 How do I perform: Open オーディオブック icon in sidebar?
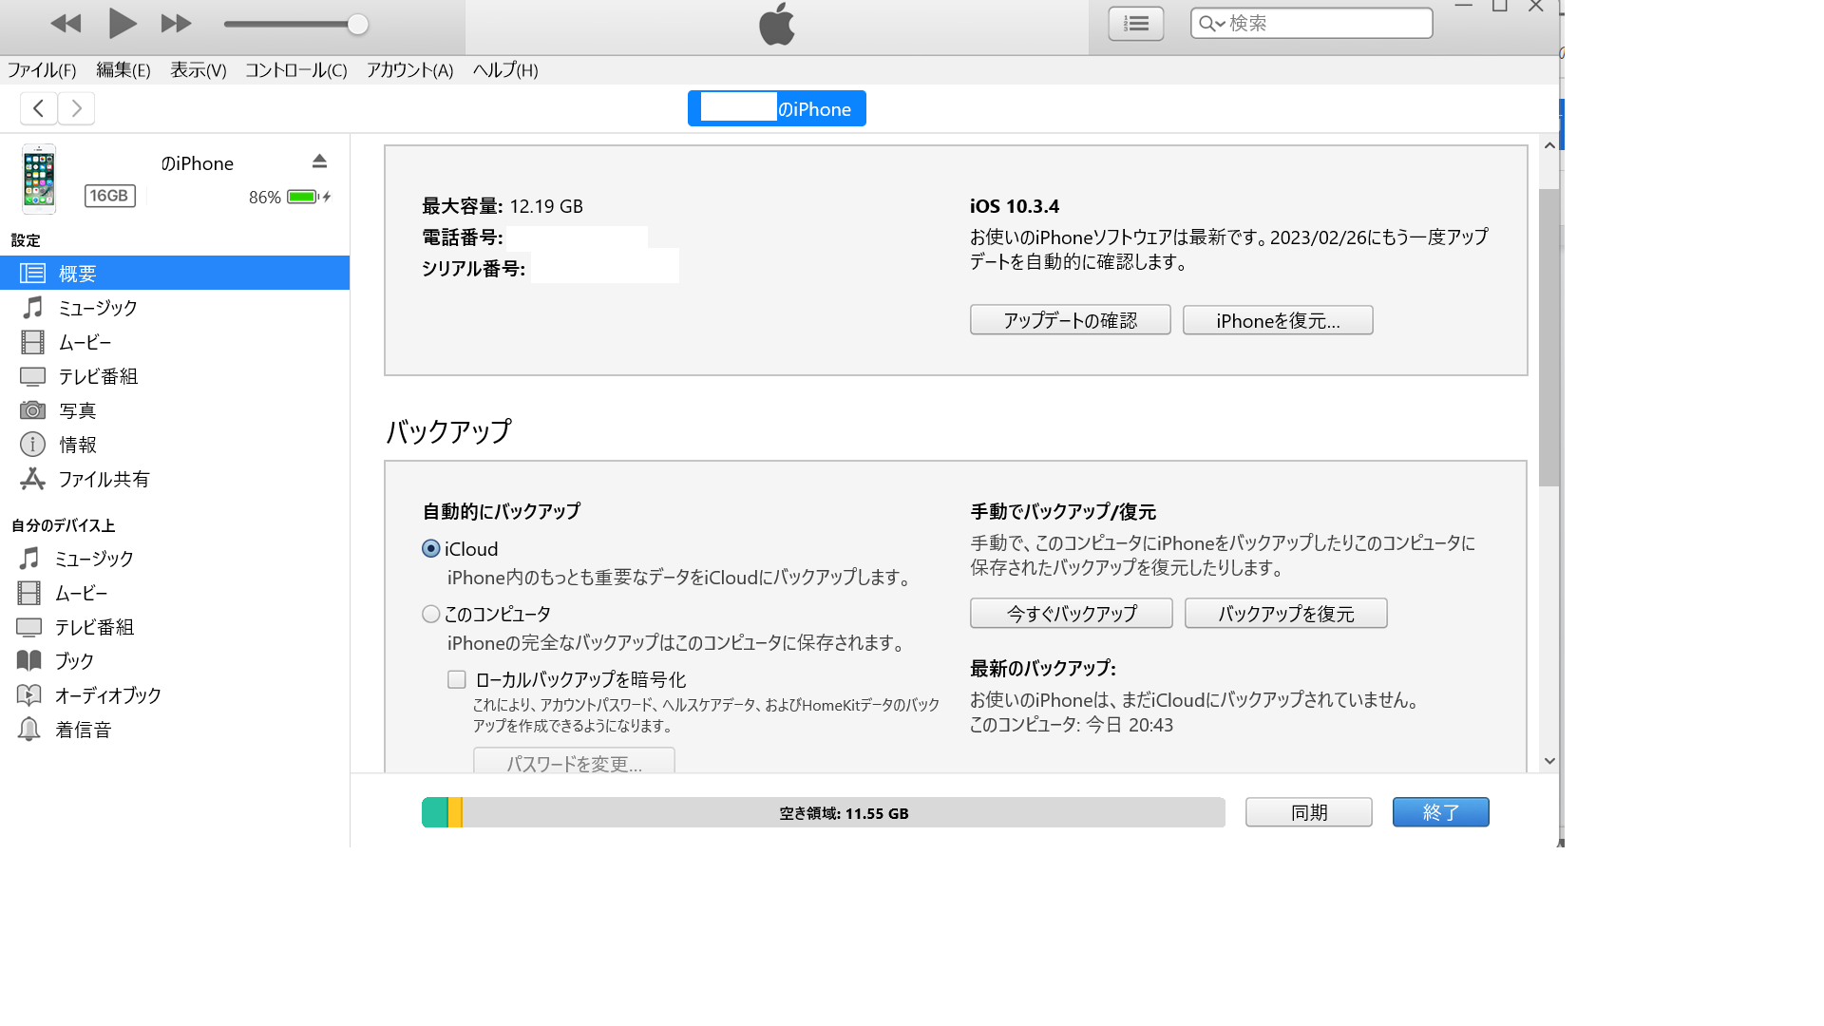click(29, 694)
